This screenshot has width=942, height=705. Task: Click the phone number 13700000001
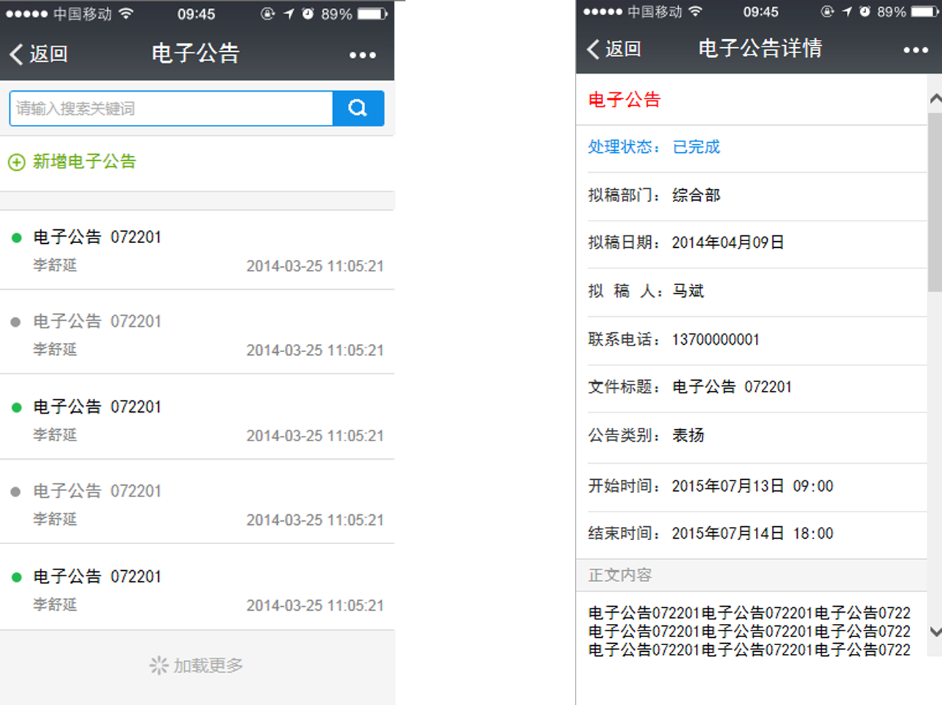click(716, 340)
